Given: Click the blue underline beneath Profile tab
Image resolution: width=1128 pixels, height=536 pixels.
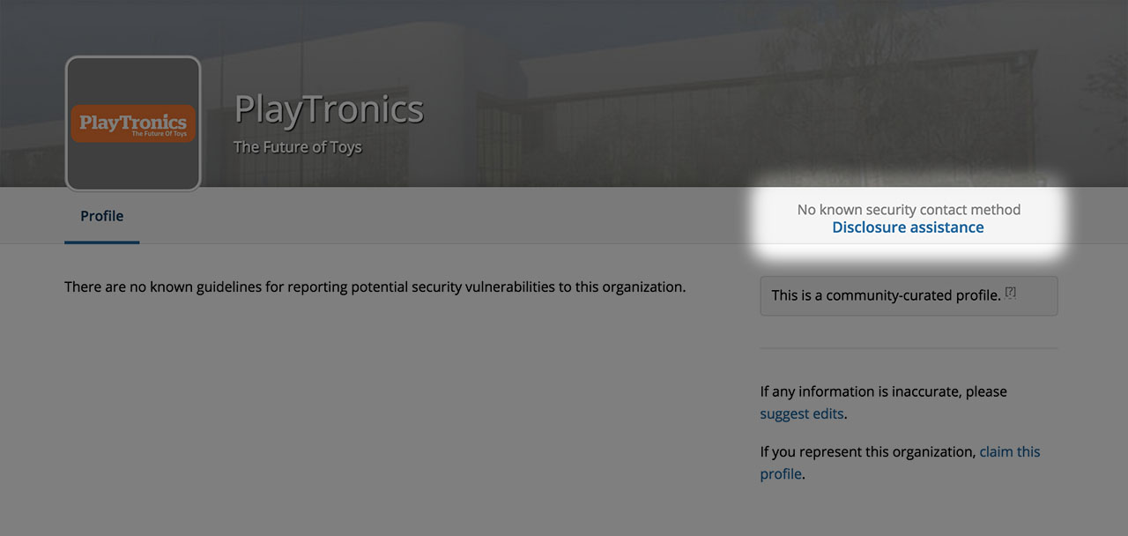Looking at the screenshot, I should point(101,242).
